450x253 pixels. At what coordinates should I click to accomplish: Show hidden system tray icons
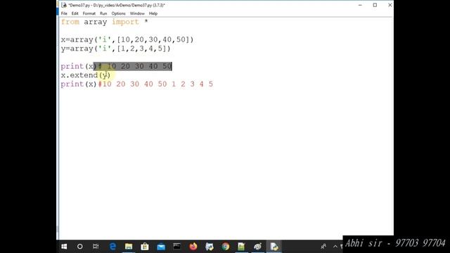pyautogui.click(x=335, y=247)
